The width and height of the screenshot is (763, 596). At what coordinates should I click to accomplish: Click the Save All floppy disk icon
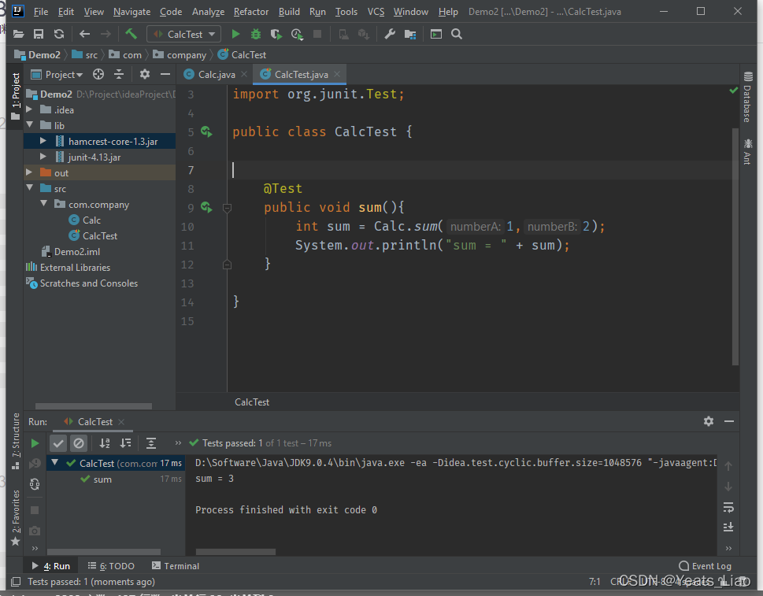pyautogui.click(x=39, y=35)
